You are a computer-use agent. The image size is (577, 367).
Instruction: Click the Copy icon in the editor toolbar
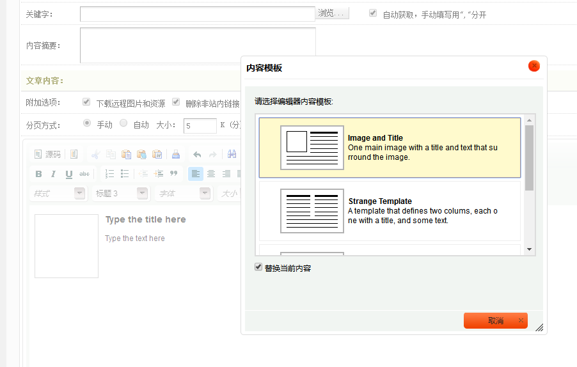[x=111, y=154]
